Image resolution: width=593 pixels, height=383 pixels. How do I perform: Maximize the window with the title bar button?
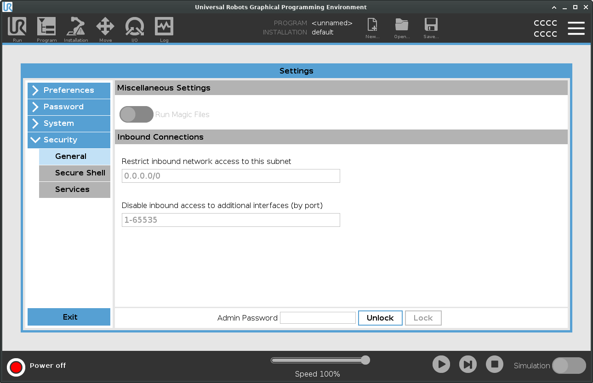pos(576,7)
